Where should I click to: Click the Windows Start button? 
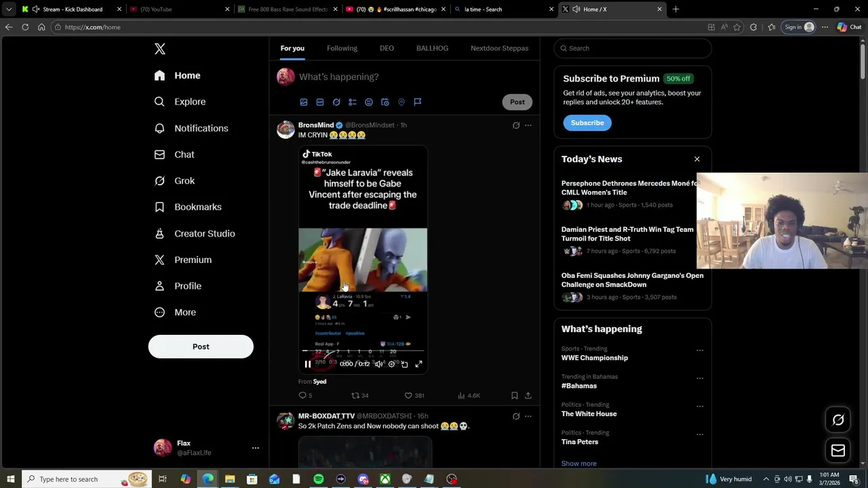10,479
